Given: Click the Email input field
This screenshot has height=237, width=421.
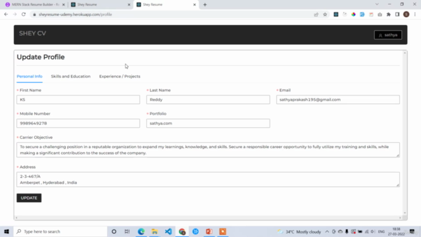Looking at the screenshot, I should click(338, 99).
